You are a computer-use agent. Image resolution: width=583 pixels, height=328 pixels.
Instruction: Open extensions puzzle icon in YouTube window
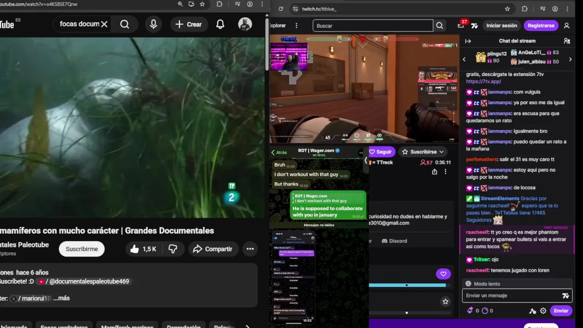coord(220,4)
